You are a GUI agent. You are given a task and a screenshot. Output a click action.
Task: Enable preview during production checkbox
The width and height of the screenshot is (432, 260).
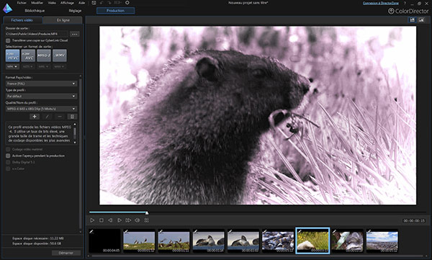tap(8, 156)
